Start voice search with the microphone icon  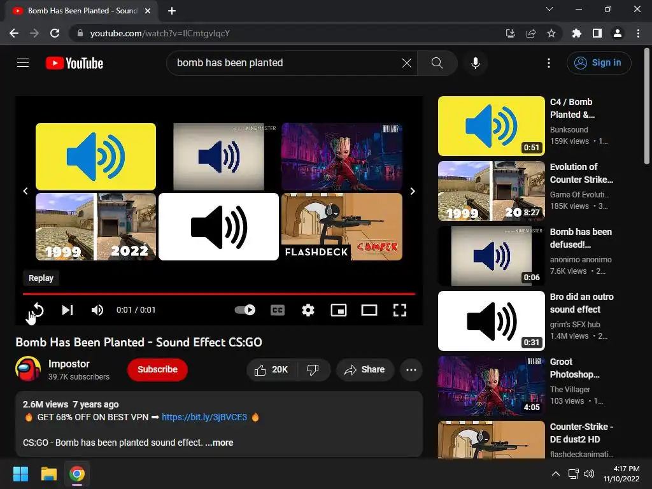point(475,63)
